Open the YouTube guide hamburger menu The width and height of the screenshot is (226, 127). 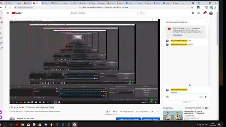coord(8,13)
